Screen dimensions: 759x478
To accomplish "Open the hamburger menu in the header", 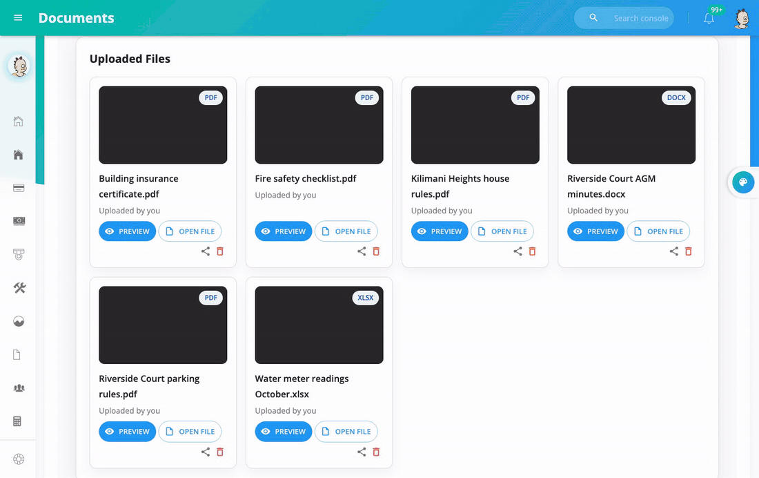I will pos(18,18).
